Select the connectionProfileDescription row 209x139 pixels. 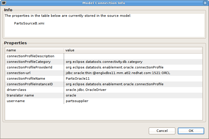pos(30,56)
